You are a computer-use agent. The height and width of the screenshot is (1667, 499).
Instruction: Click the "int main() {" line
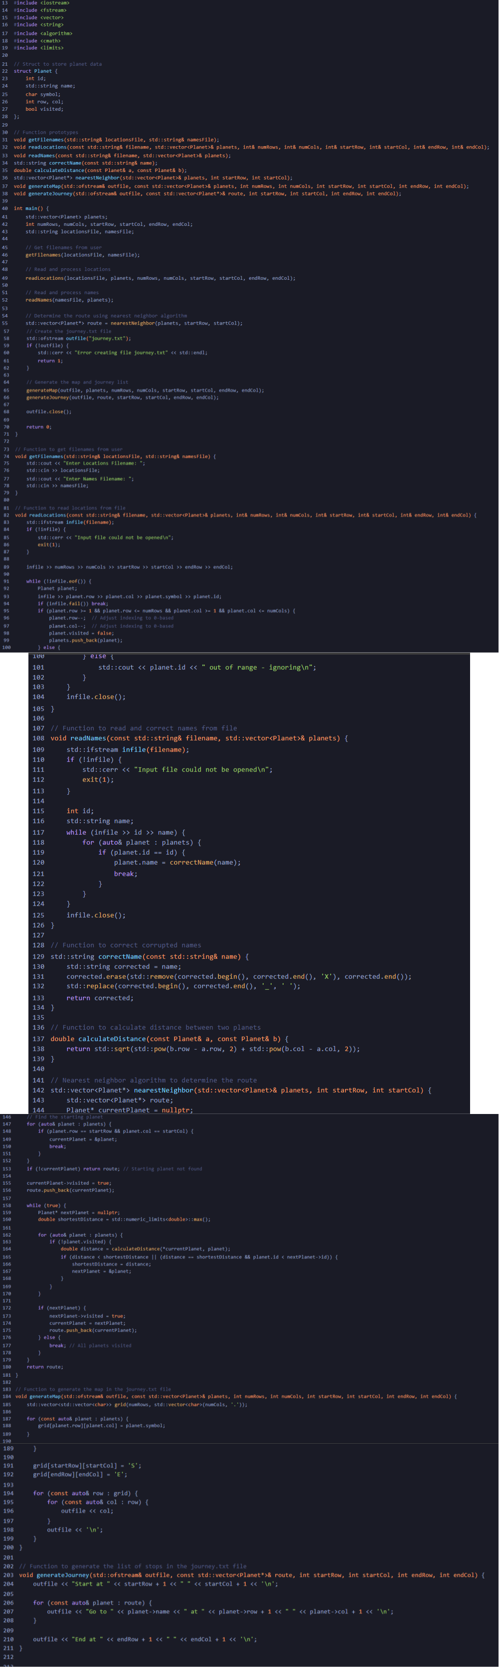click(x=31, y=208)
